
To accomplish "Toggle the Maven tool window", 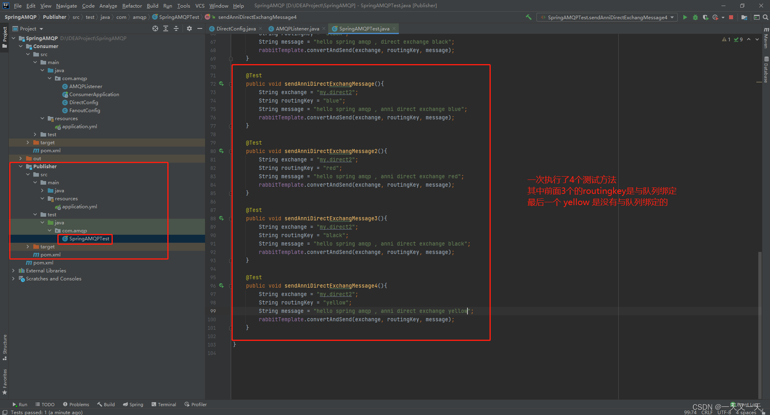I will click(x=766, y=38).
